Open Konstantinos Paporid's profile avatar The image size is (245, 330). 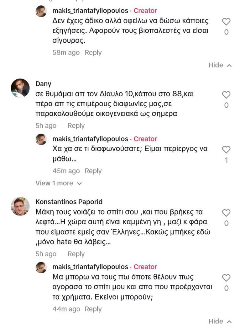20,206
